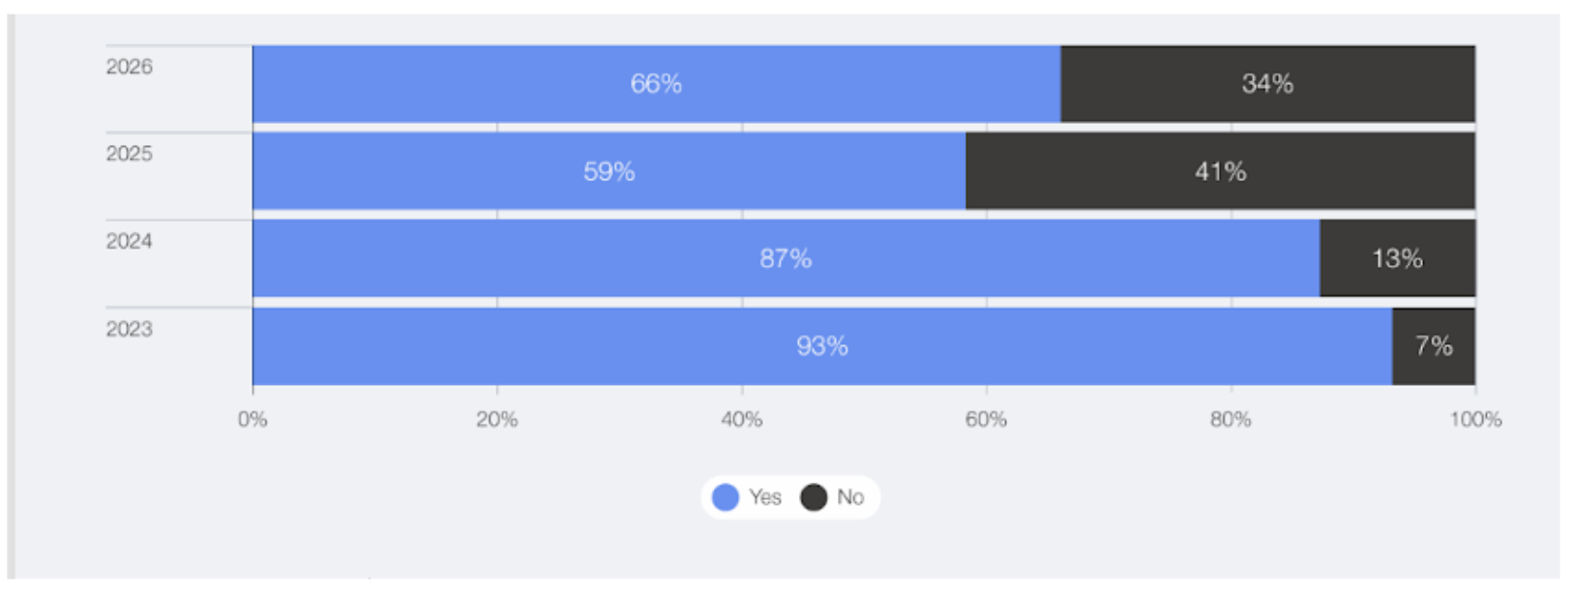Click the 2026 year axis label
The width and height of the screenshot is (1573, 592).
[130, 67]
